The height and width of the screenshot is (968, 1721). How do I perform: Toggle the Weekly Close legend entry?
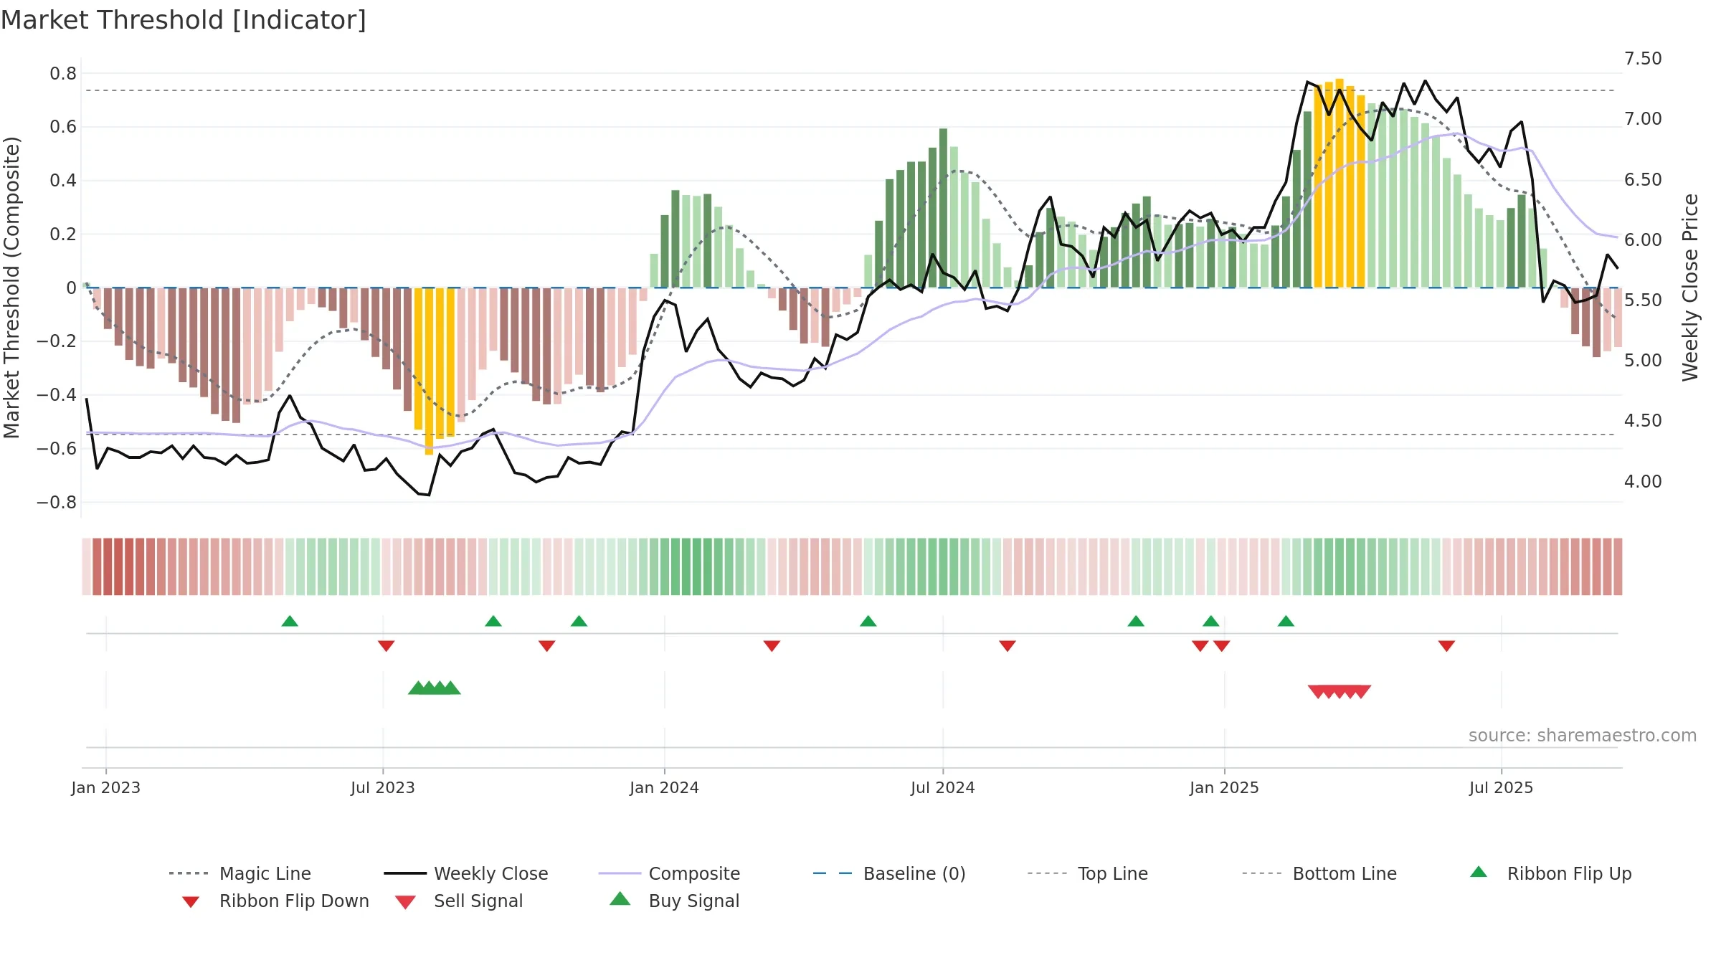coord(466,873)
